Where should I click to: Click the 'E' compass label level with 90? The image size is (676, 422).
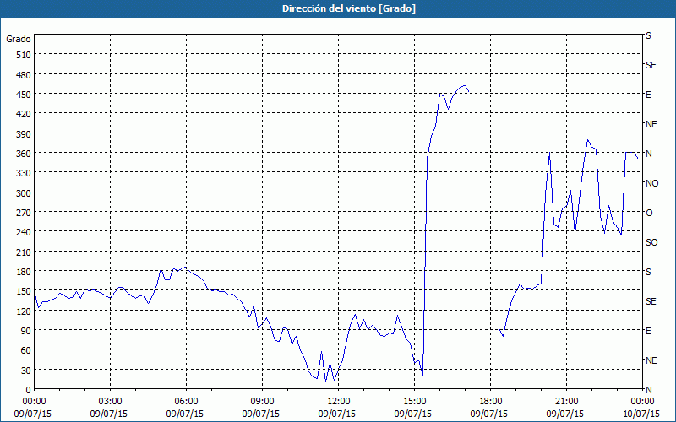coord(648,331)
